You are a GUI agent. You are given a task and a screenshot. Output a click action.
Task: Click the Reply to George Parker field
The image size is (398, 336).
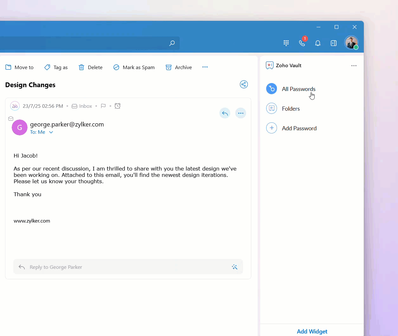[128, 267]
